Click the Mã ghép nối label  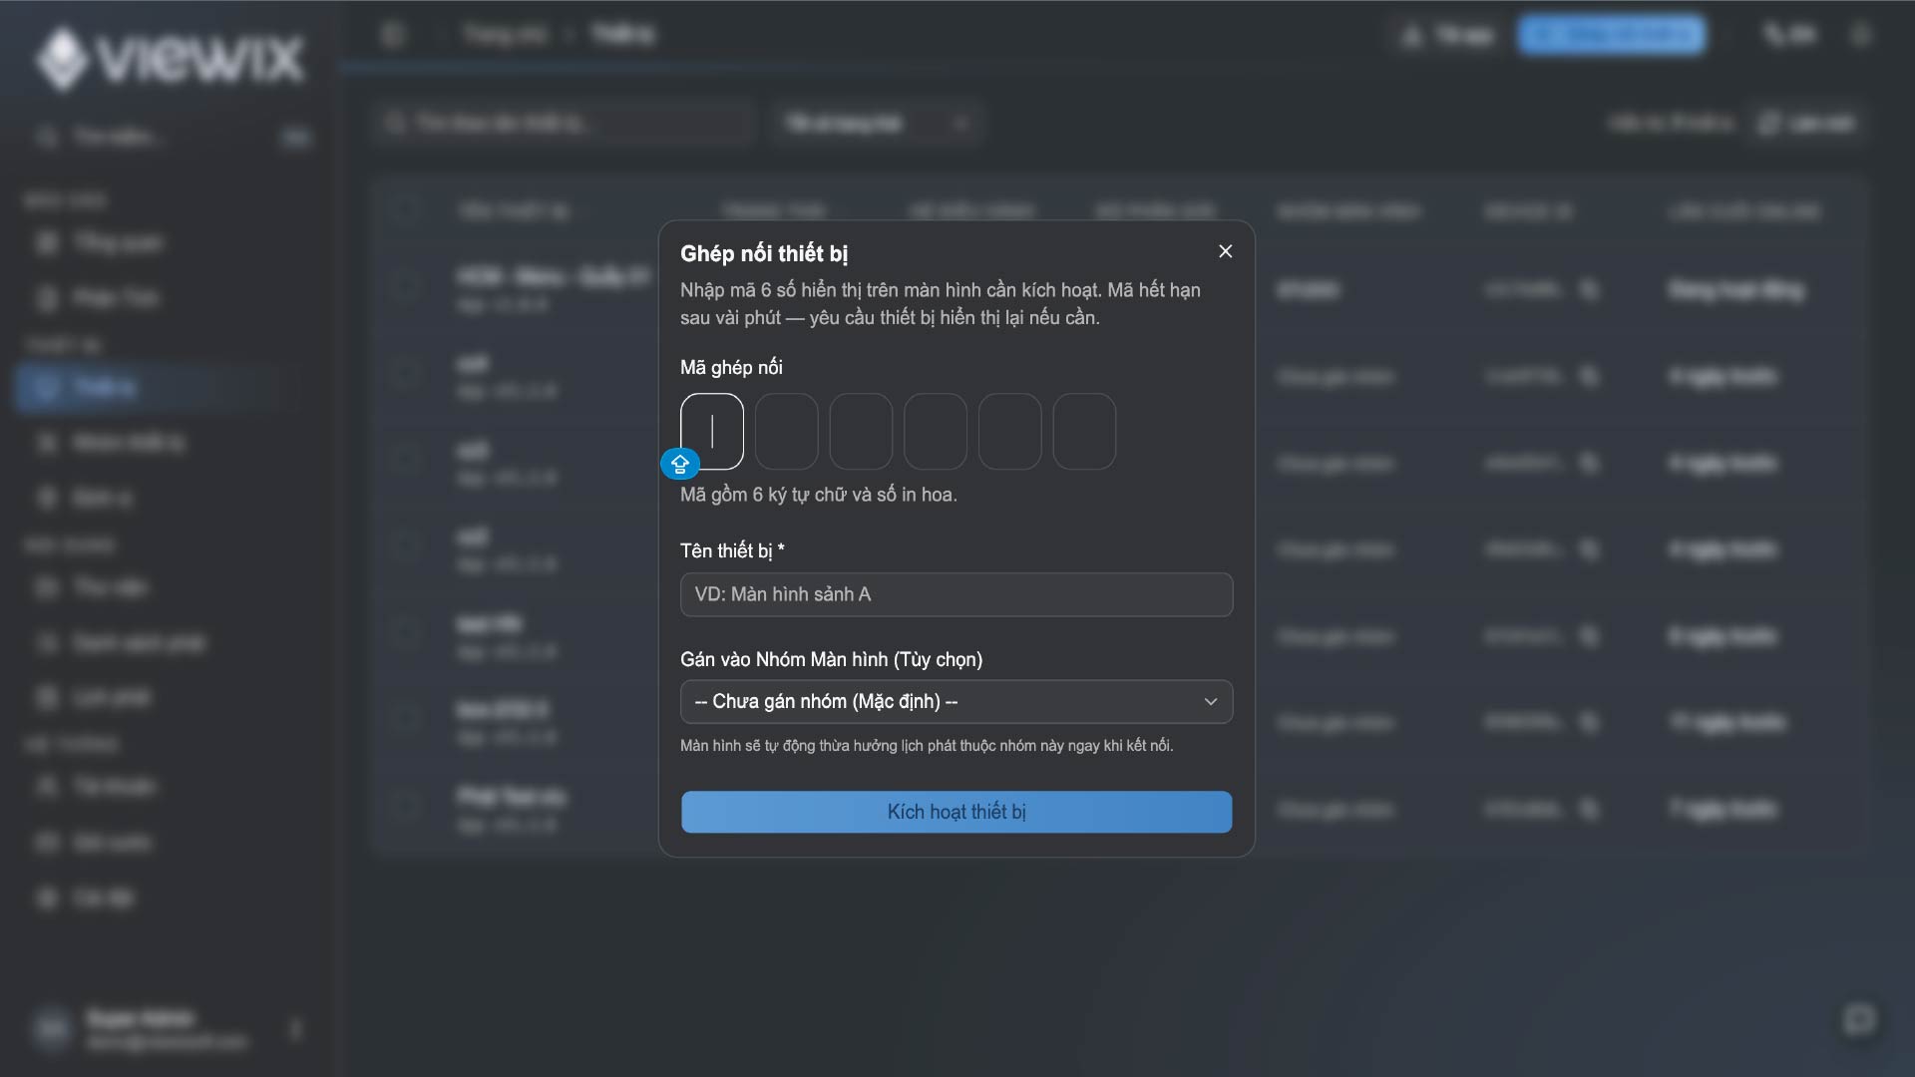[731, 367]
